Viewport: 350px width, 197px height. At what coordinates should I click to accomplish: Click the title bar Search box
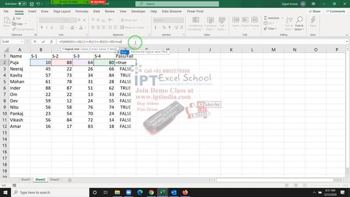click(177, 4)
